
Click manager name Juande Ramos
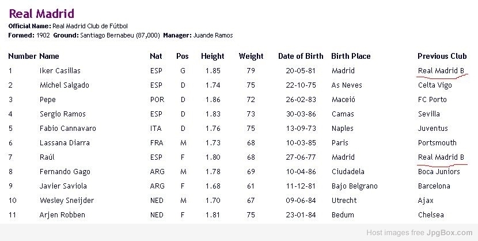pos(213,35)
